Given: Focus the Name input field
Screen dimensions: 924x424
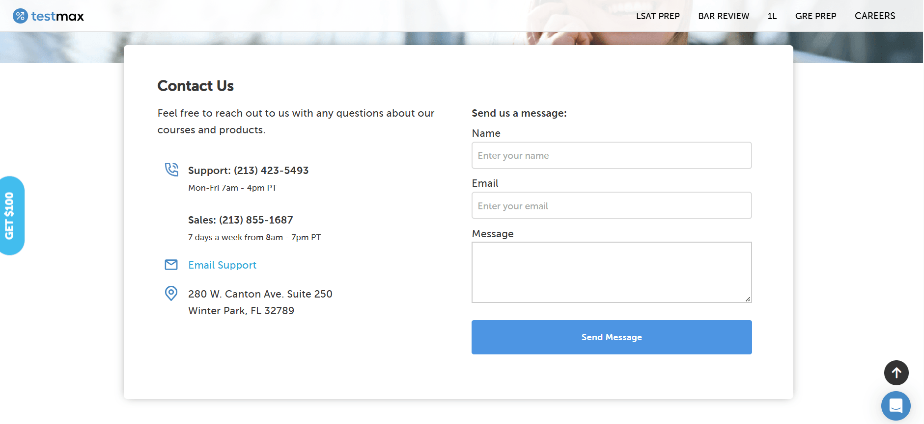Looking at the screenshot, I should click(612, 155).
